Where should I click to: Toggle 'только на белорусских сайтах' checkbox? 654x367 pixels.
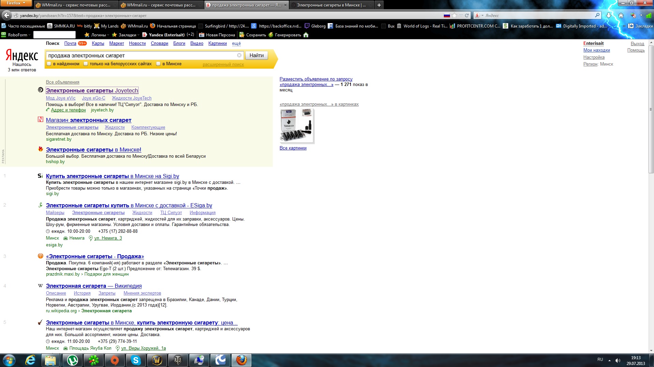tap(85, 64)
